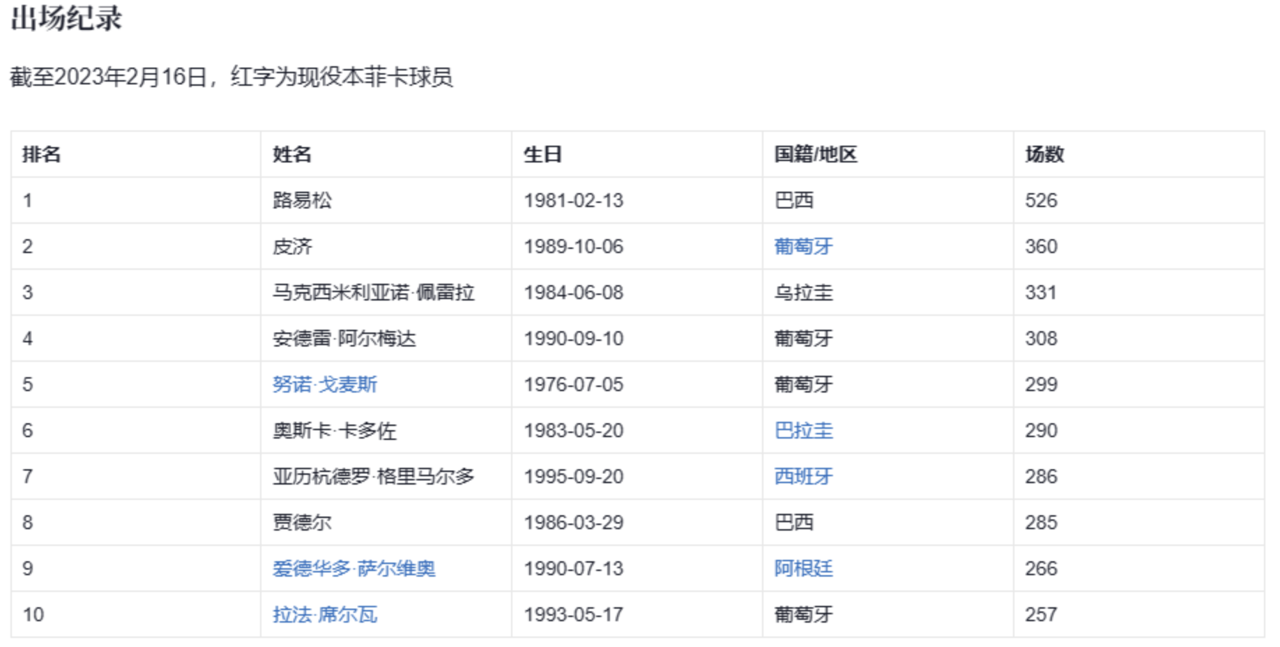Screen dimensions: 1280x647
Task: Open the 努诺·戈麦斯 player link
Action: click(x=325, y=384)
